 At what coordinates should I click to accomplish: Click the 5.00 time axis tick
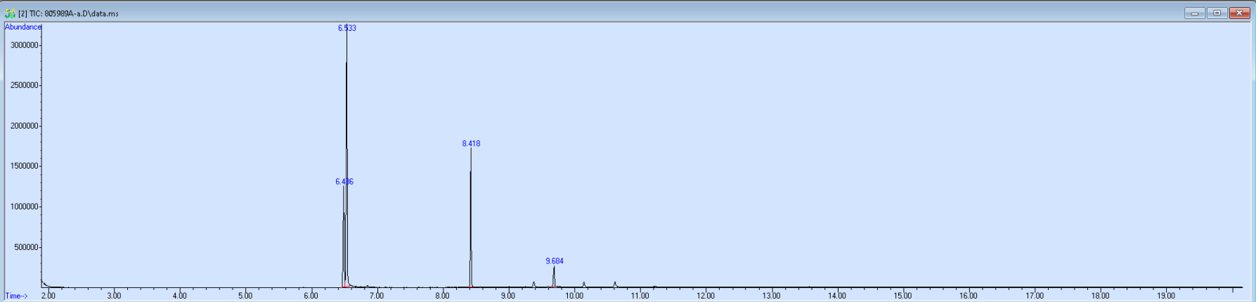click(x=245, y=296)
